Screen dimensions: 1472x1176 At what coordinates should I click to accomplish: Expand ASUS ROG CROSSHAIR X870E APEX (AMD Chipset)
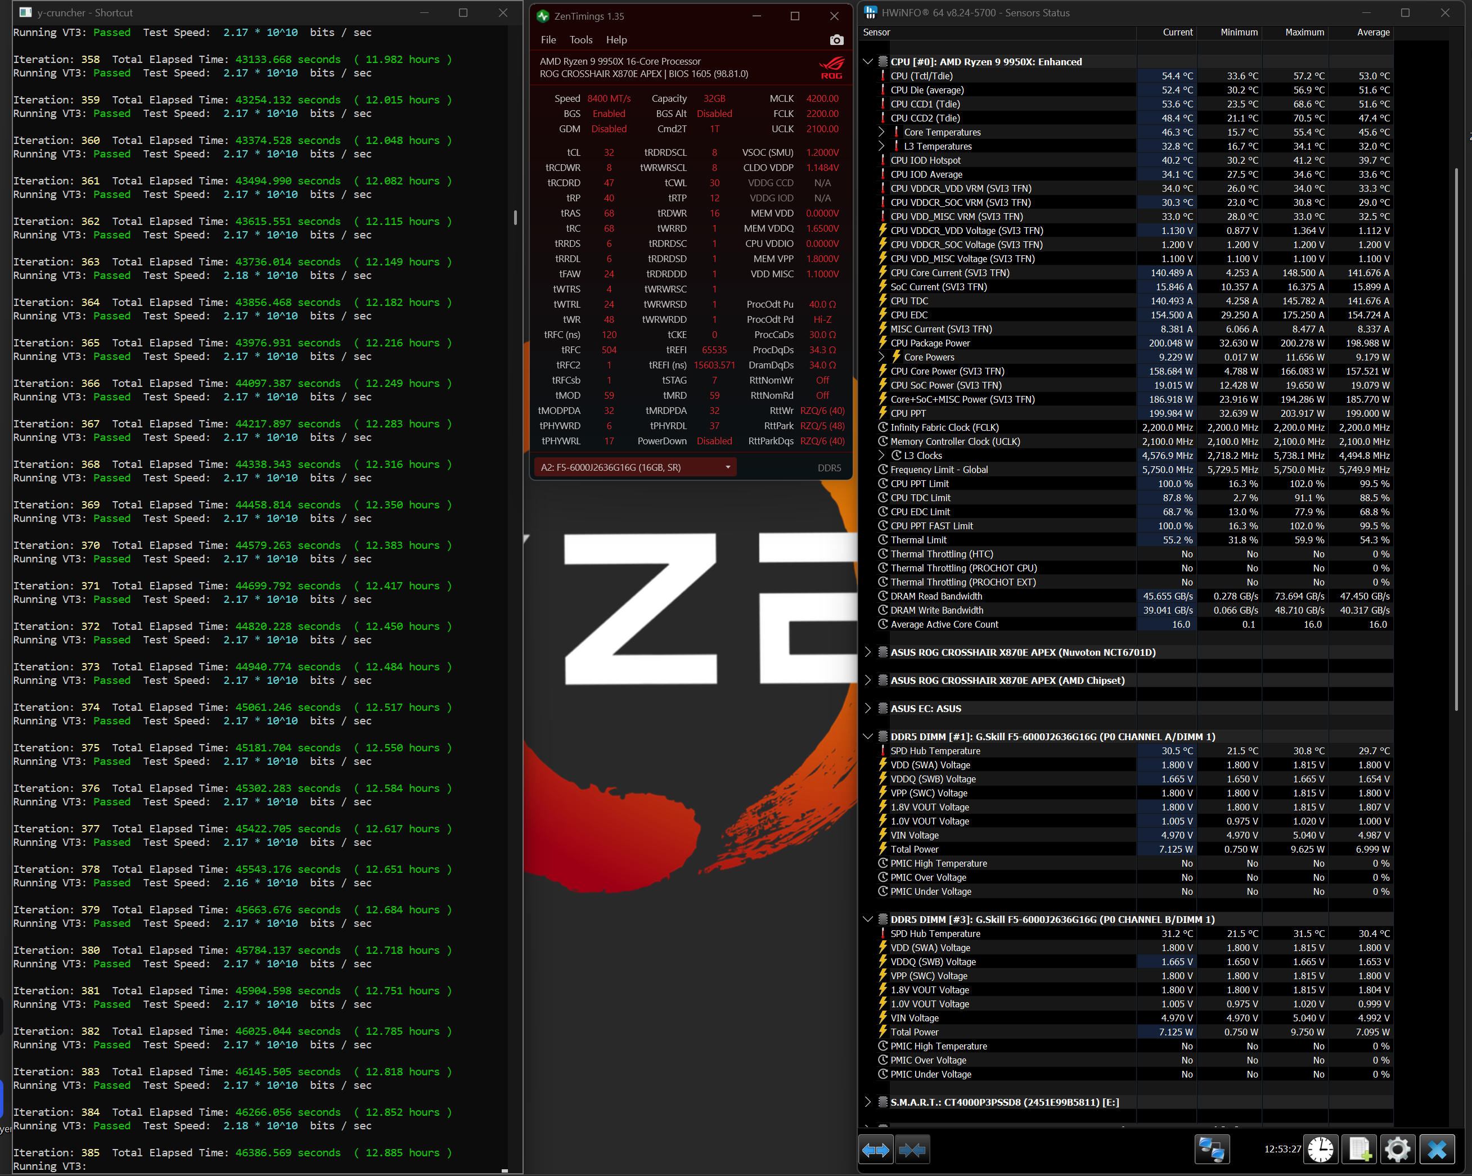point(868,681)
